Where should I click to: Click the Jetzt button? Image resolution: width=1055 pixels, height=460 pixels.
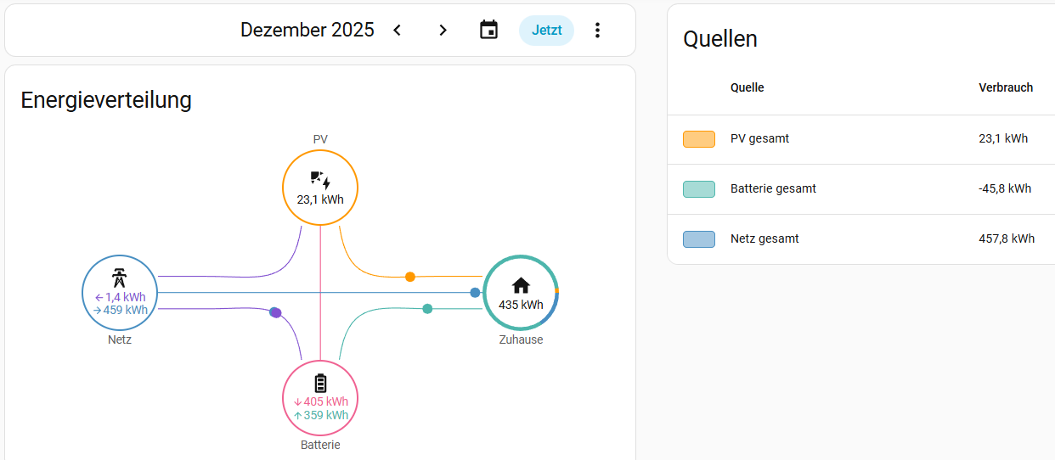pos(546,31)
